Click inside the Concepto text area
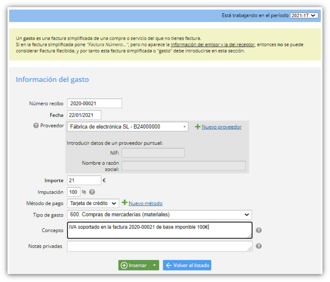The image size is (330, 282). pyautogui.click(x=160, y=230)
